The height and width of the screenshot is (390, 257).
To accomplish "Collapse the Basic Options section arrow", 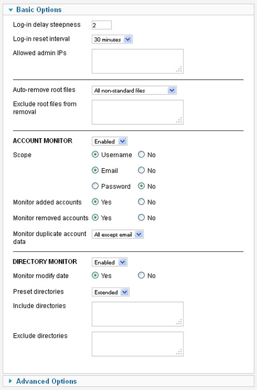I will click(x=11, y=10).
